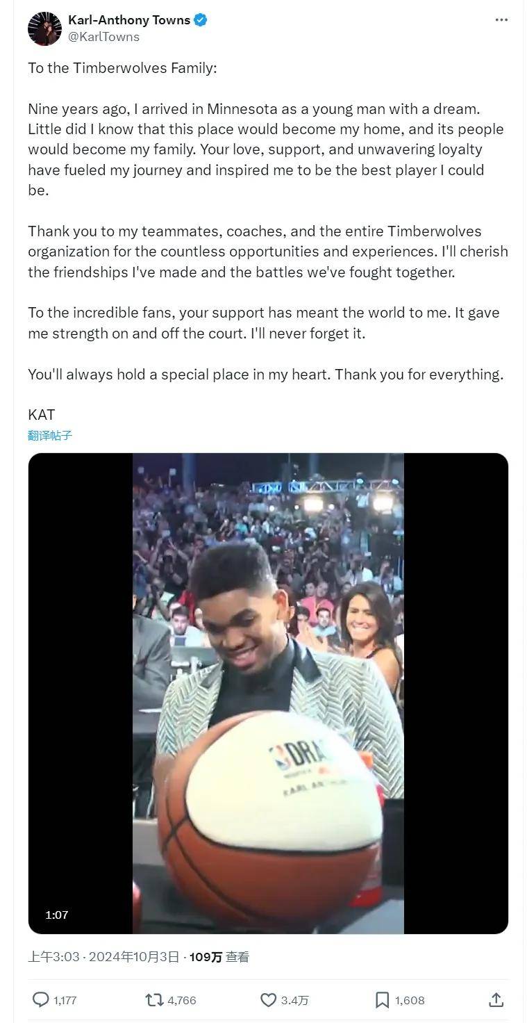View the 109万 查看 view count
Viewport: 527px width, 1023px height.
pyautogui.click(x=219, y=957)
